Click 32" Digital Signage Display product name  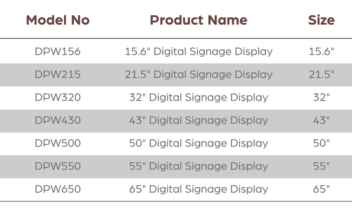tap(198, 97)
